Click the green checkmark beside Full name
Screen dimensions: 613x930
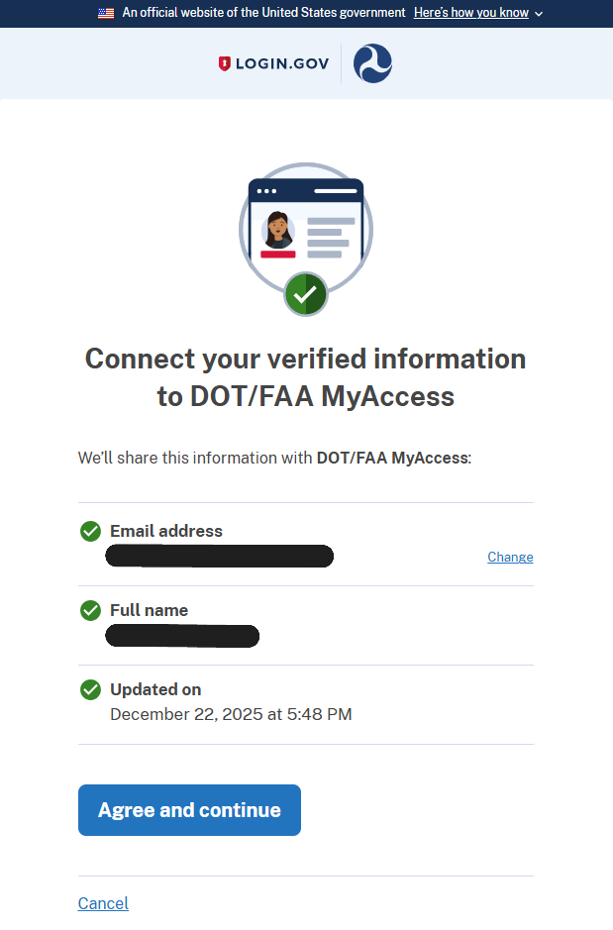tap(90, 610)
